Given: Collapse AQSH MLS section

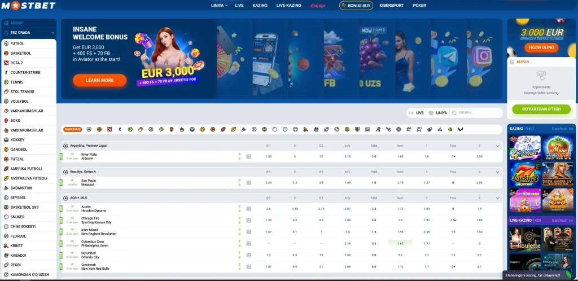Looking at the screenshot, I should (498, 198).
